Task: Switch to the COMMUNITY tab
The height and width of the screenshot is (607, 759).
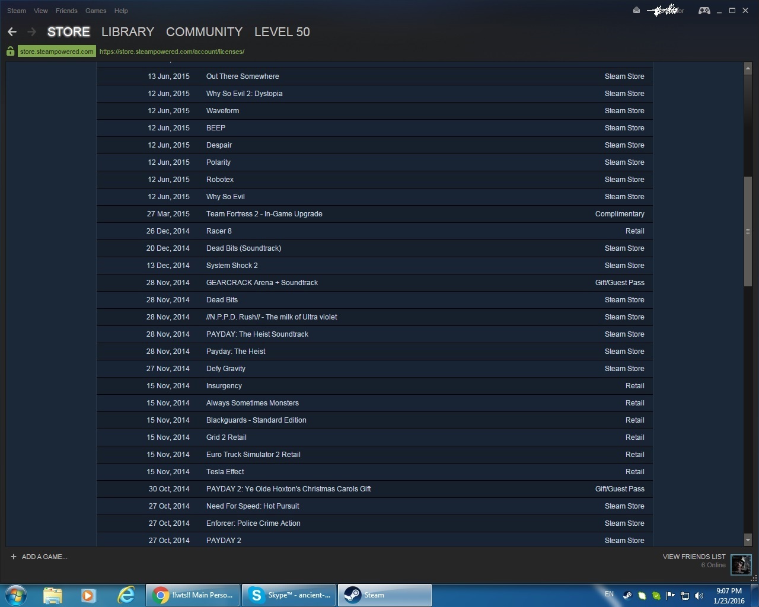Action: pos(204,32)
